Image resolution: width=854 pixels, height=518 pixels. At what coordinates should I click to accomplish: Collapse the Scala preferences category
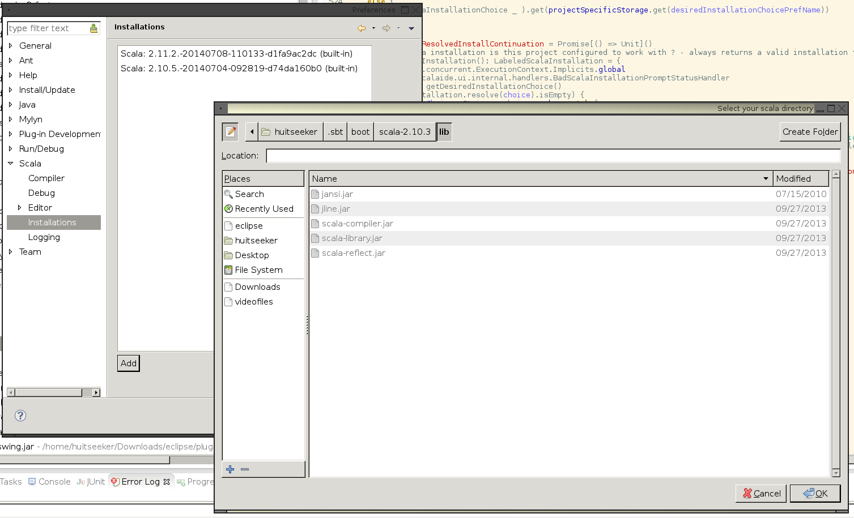(11, 164)
